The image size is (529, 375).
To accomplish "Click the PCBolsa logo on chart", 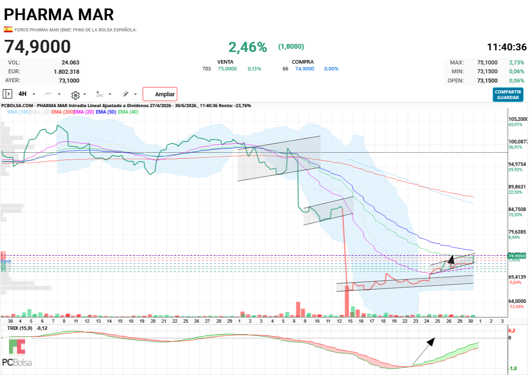I will [17, 353].
